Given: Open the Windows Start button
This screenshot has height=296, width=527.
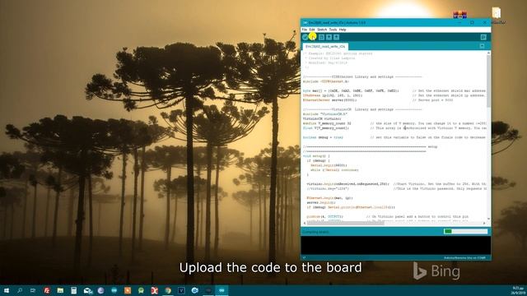Looking at the screenshot, I should point(7,290).
